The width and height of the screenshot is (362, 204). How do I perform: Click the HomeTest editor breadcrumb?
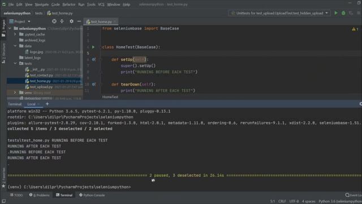110,97
